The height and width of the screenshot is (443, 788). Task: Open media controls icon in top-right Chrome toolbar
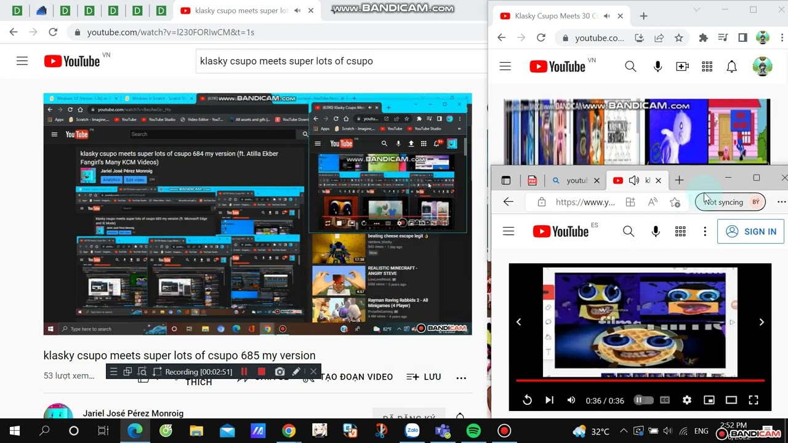(723, 38)
